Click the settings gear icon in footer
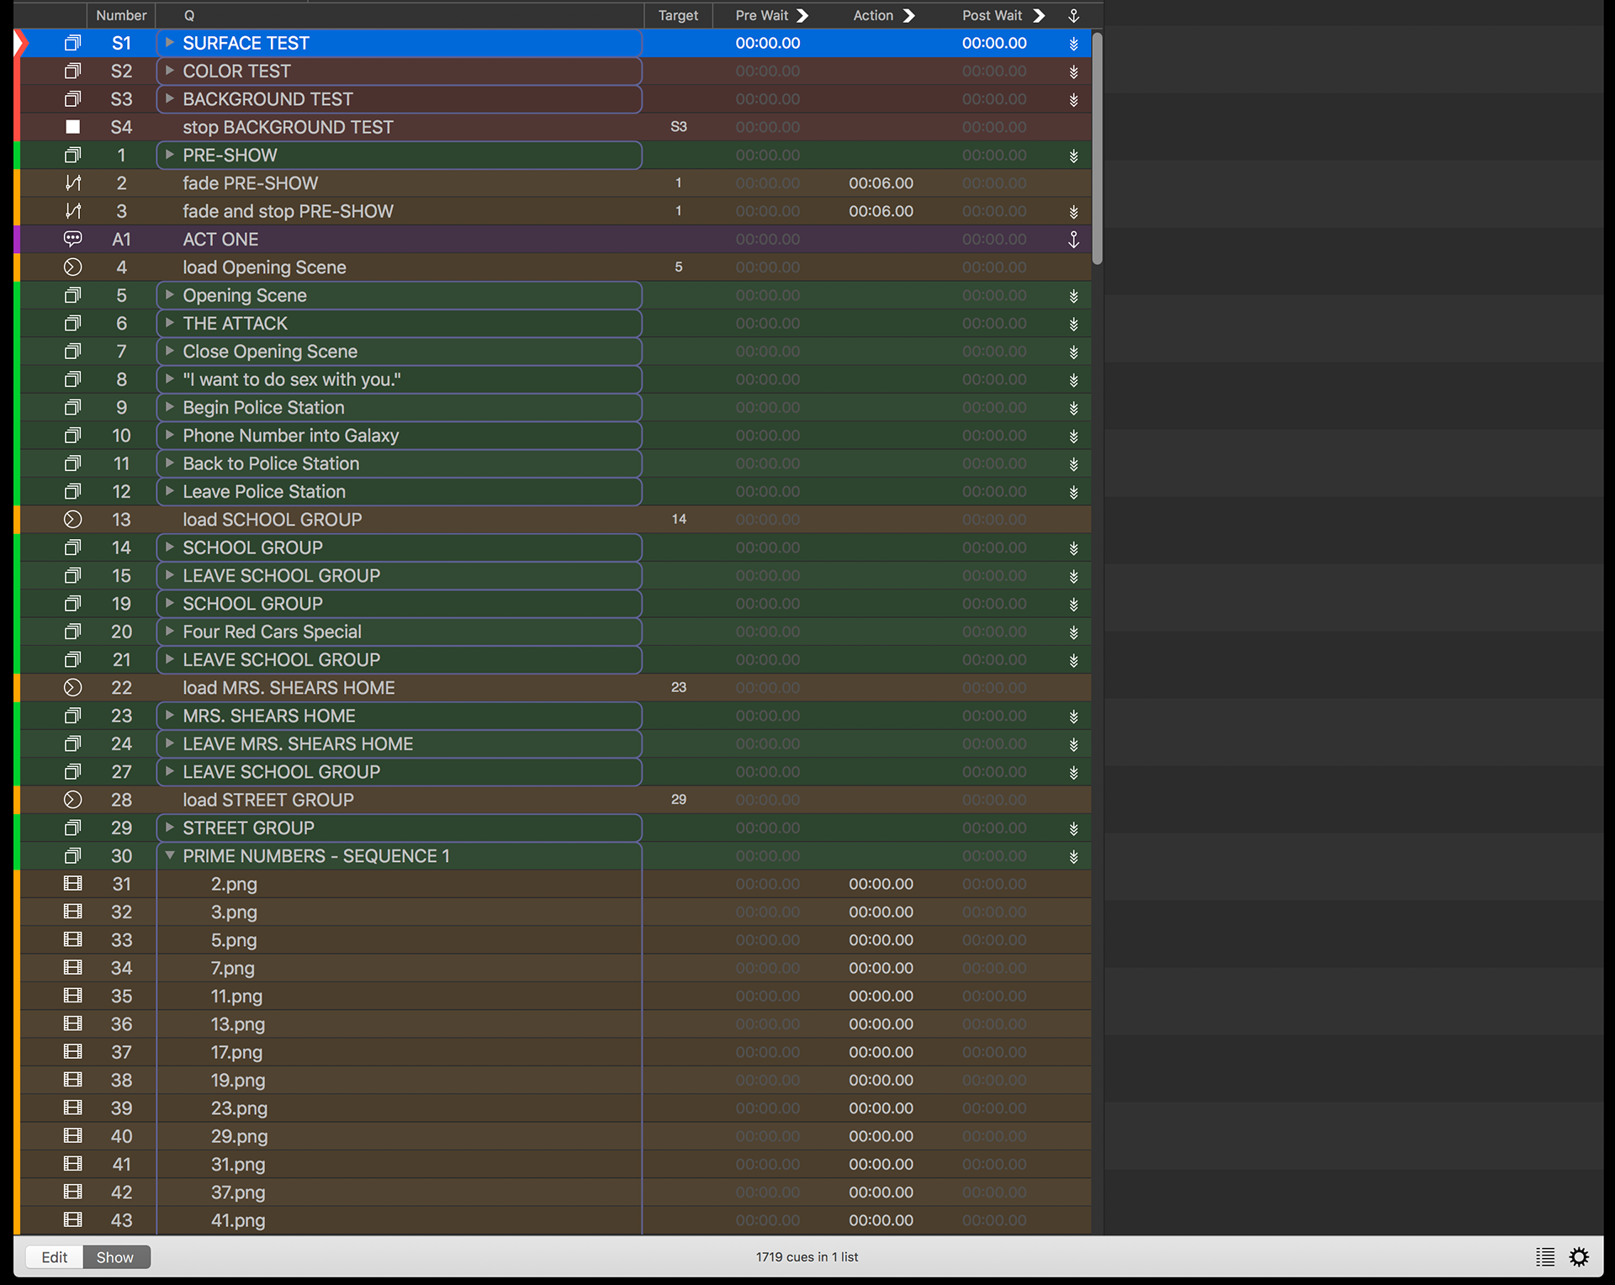This screenshot has height=1285, width=1615. click(x=1579, y=1256)
